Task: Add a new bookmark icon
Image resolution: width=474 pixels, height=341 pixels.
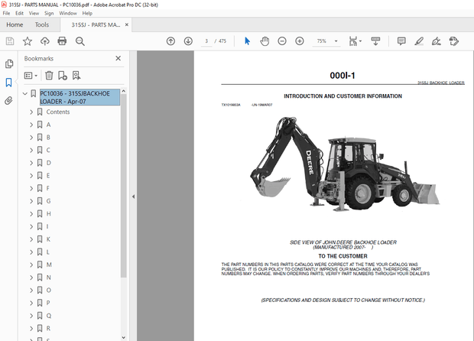Action: (x=63, y=75)
